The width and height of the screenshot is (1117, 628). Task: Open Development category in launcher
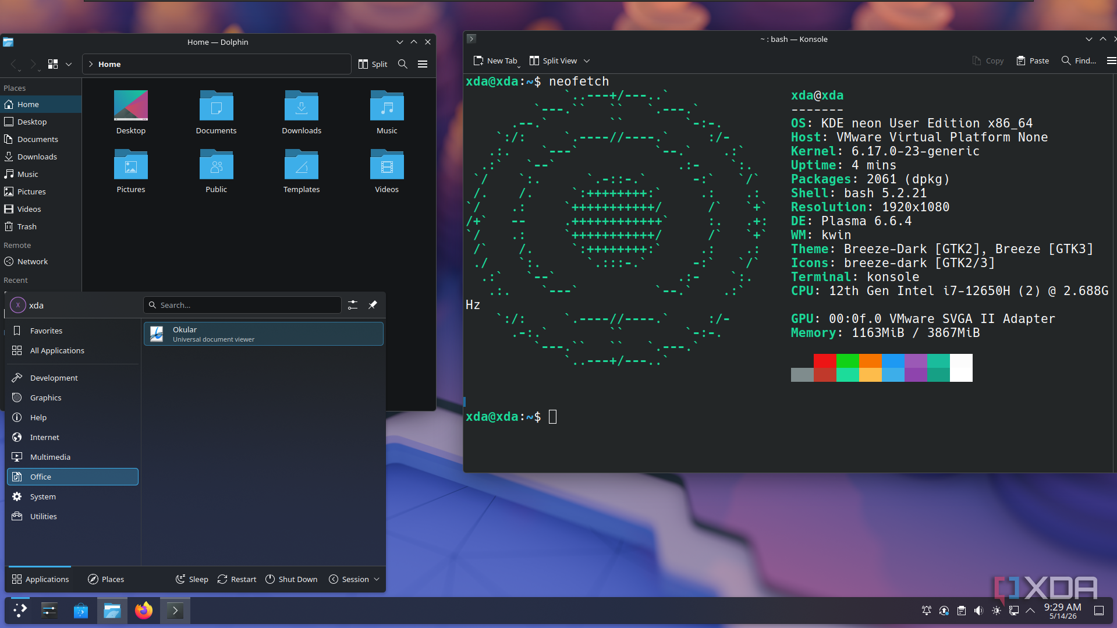73,378
